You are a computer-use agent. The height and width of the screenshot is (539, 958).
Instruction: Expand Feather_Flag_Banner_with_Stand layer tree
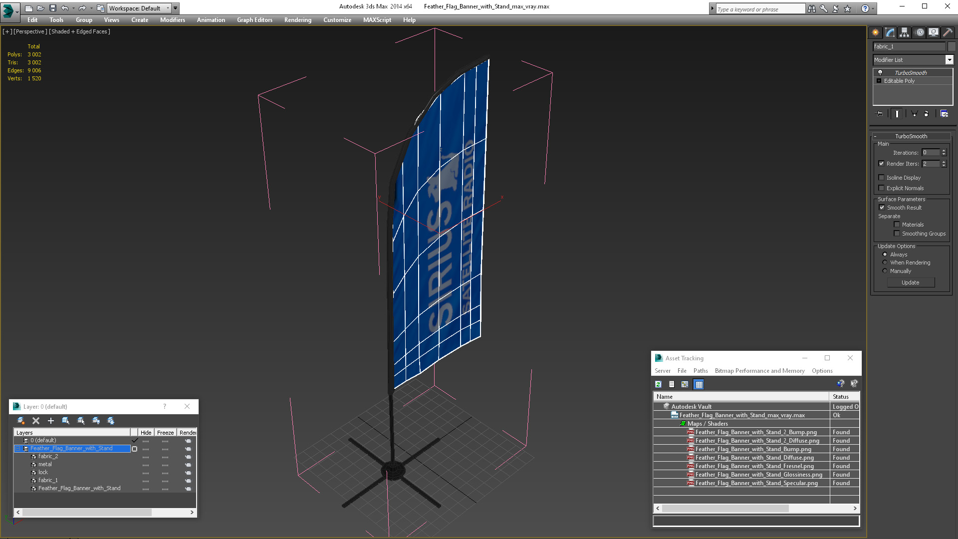coord(18,448)
